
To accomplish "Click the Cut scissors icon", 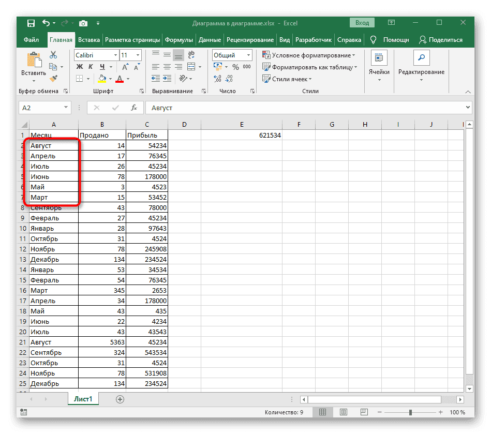I will click(53, 55).
